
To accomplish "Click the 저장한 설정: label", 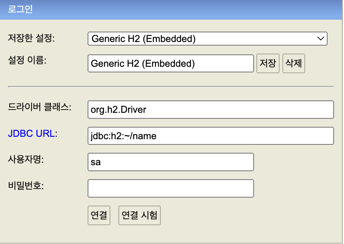I will point(31,38).
